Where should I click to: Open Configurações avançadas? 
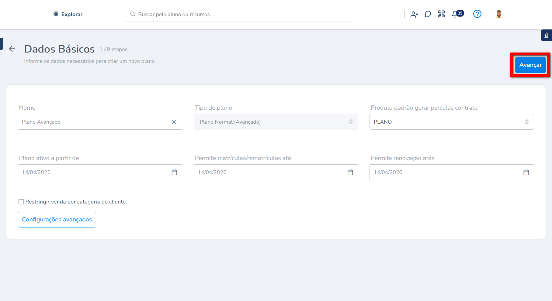tap(57, 220)
